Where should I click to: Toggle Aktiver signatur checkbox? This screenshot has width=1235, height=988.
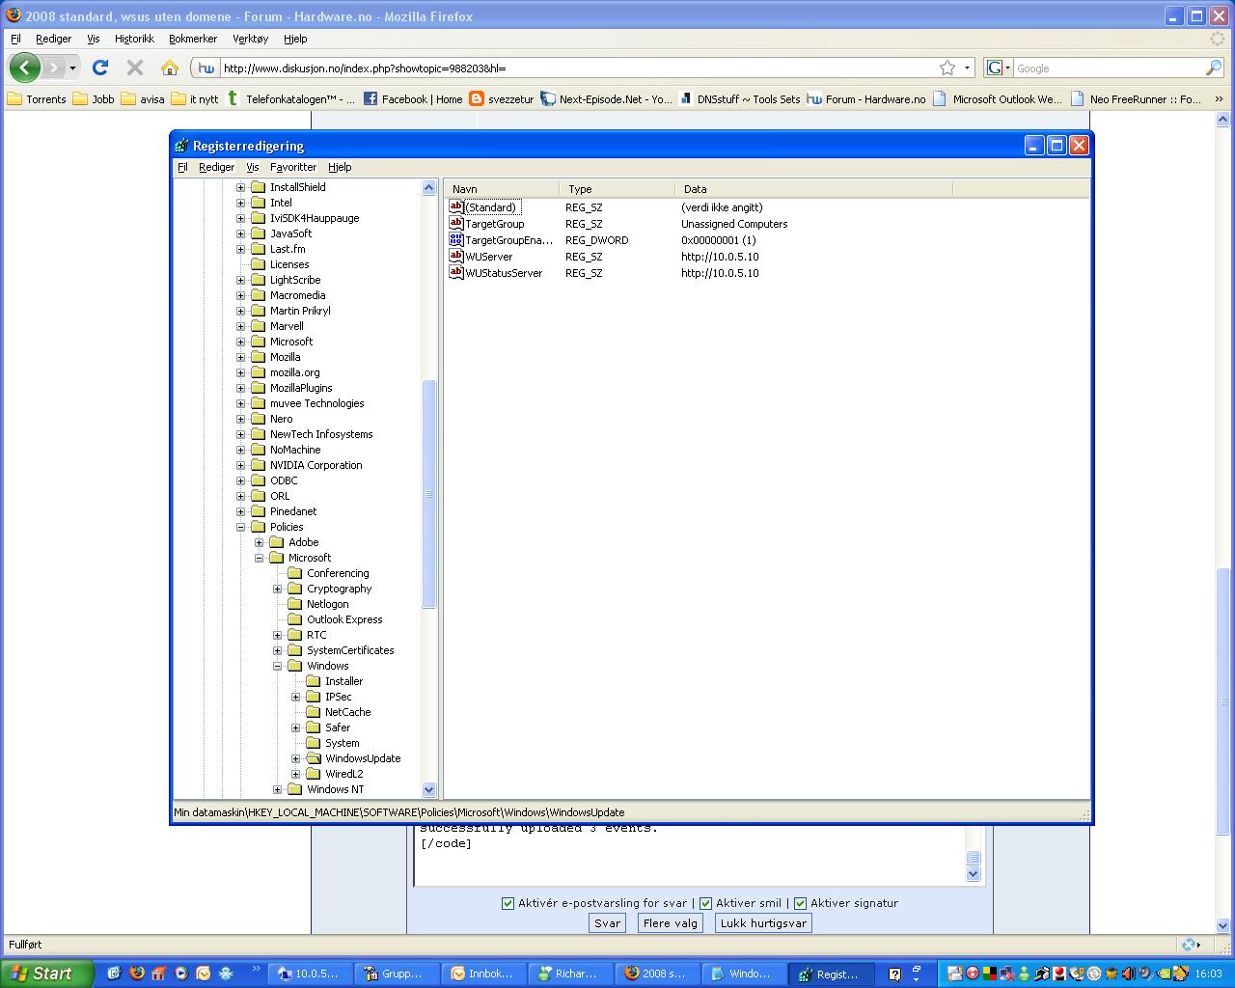800,903
